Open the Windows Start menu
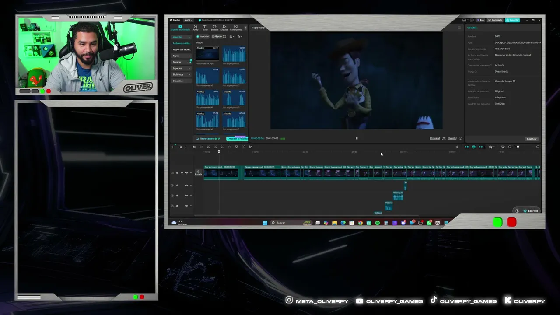Screen dimensions: 560x315 265,223
